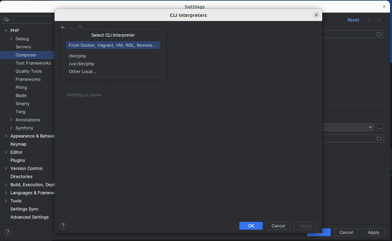Click Cancel in the Settings window
392x241 pixels.
click(x=346, y=232)
